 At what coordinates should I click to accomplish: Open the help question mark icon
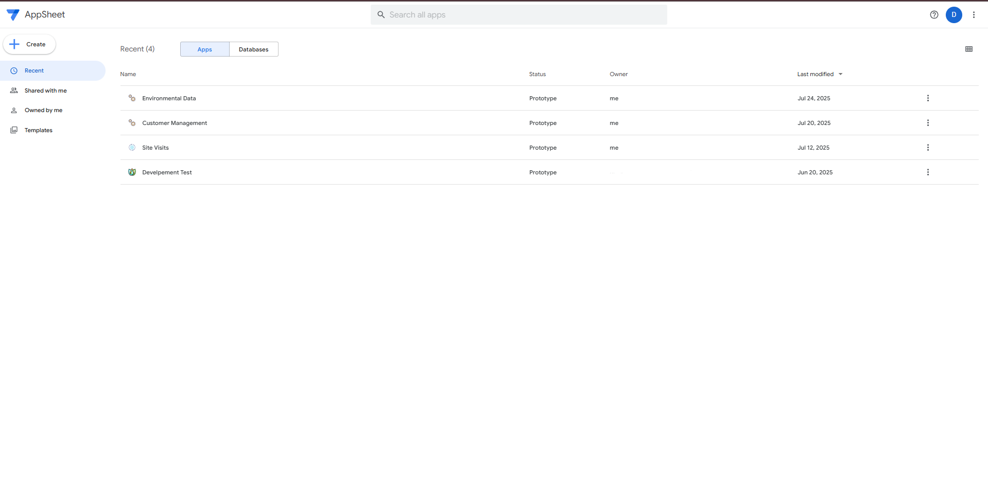click(x=934, y=15)
